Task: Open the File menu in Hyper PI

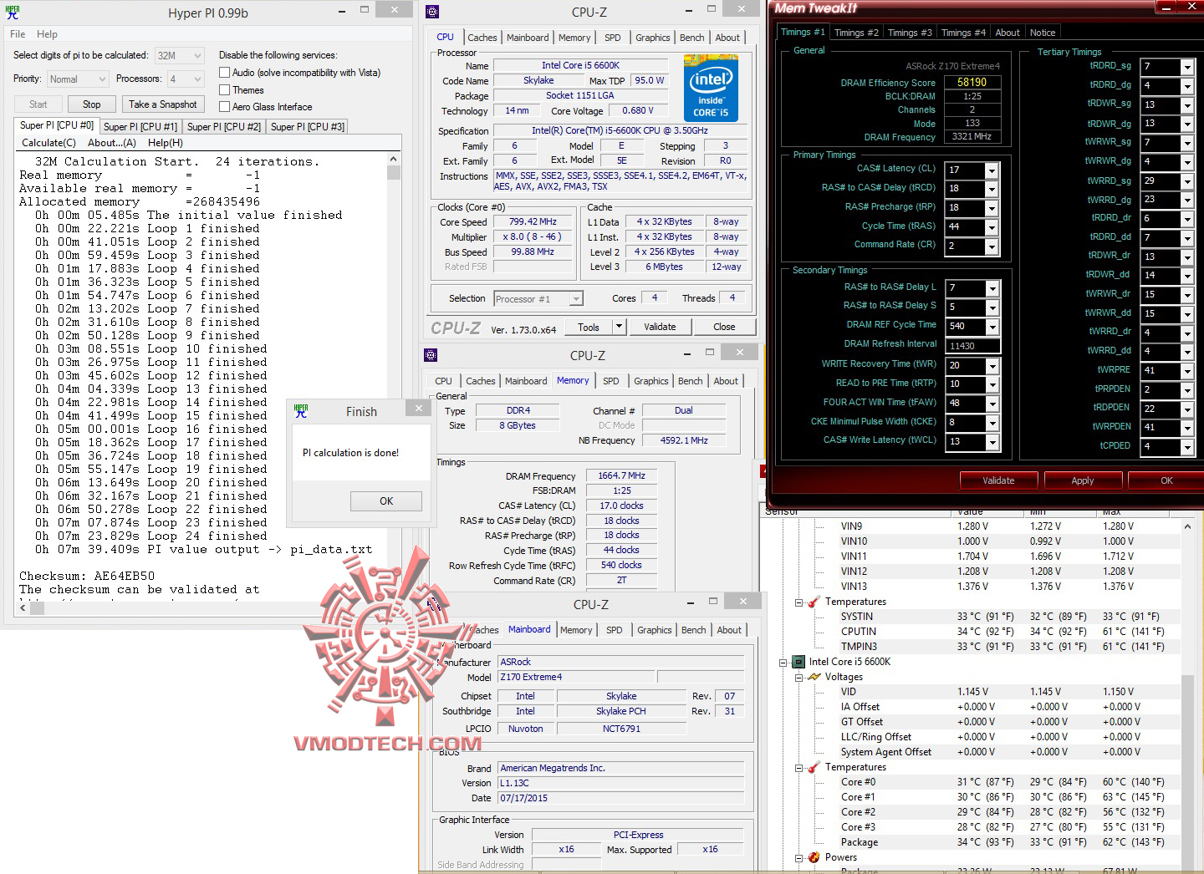Action: click(18, 34)
